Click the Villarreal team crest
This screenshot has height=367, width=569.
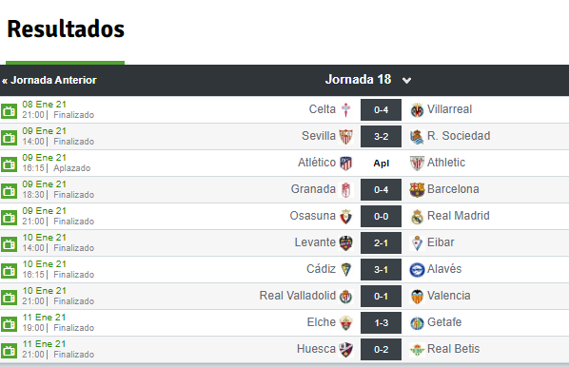tap(417, 110)
